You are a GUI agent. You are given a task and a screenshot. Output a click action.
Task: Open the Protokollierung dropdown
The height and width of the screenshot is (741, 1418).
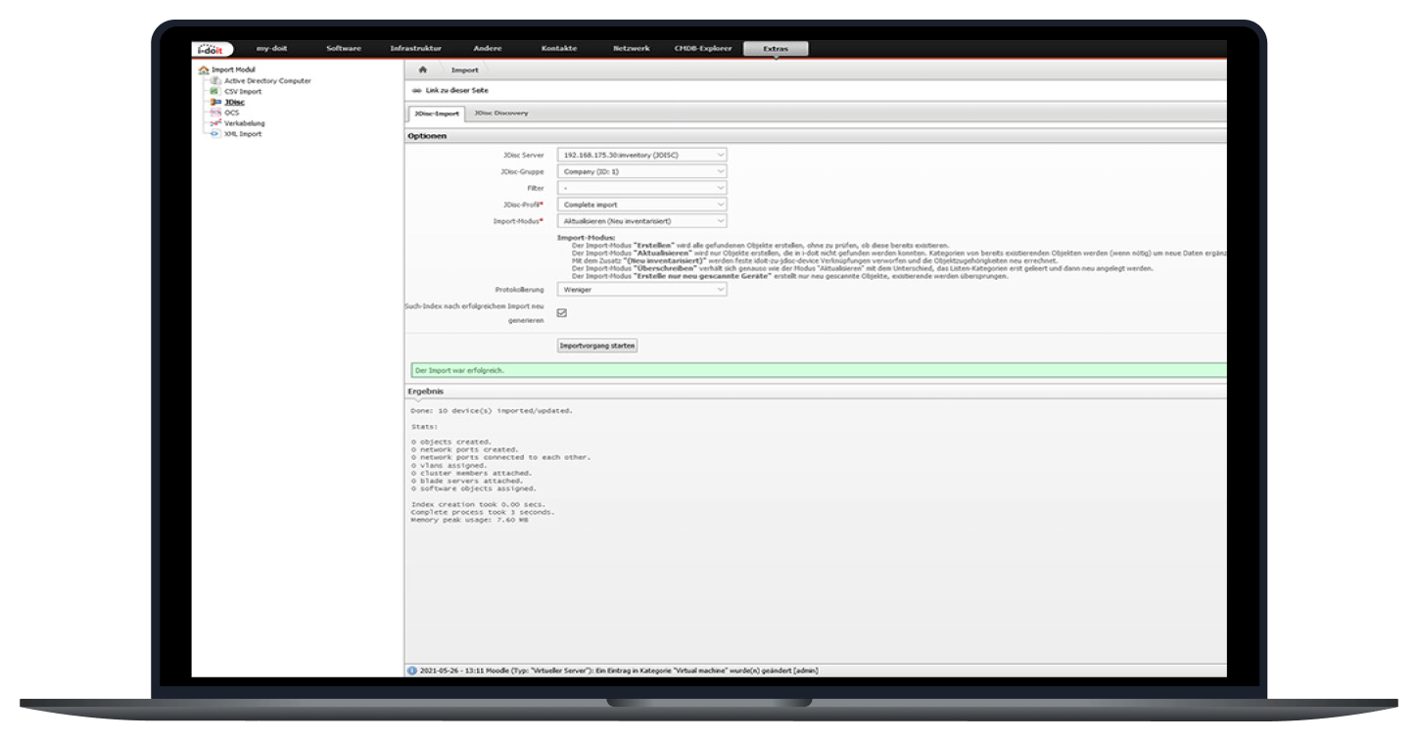[x=641, y=290]
